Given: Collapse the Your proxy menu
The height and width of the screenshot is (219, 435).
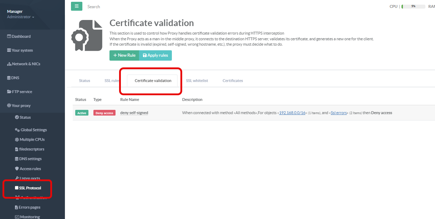Looking at the screenshot, I should click(x=21, y=106).
